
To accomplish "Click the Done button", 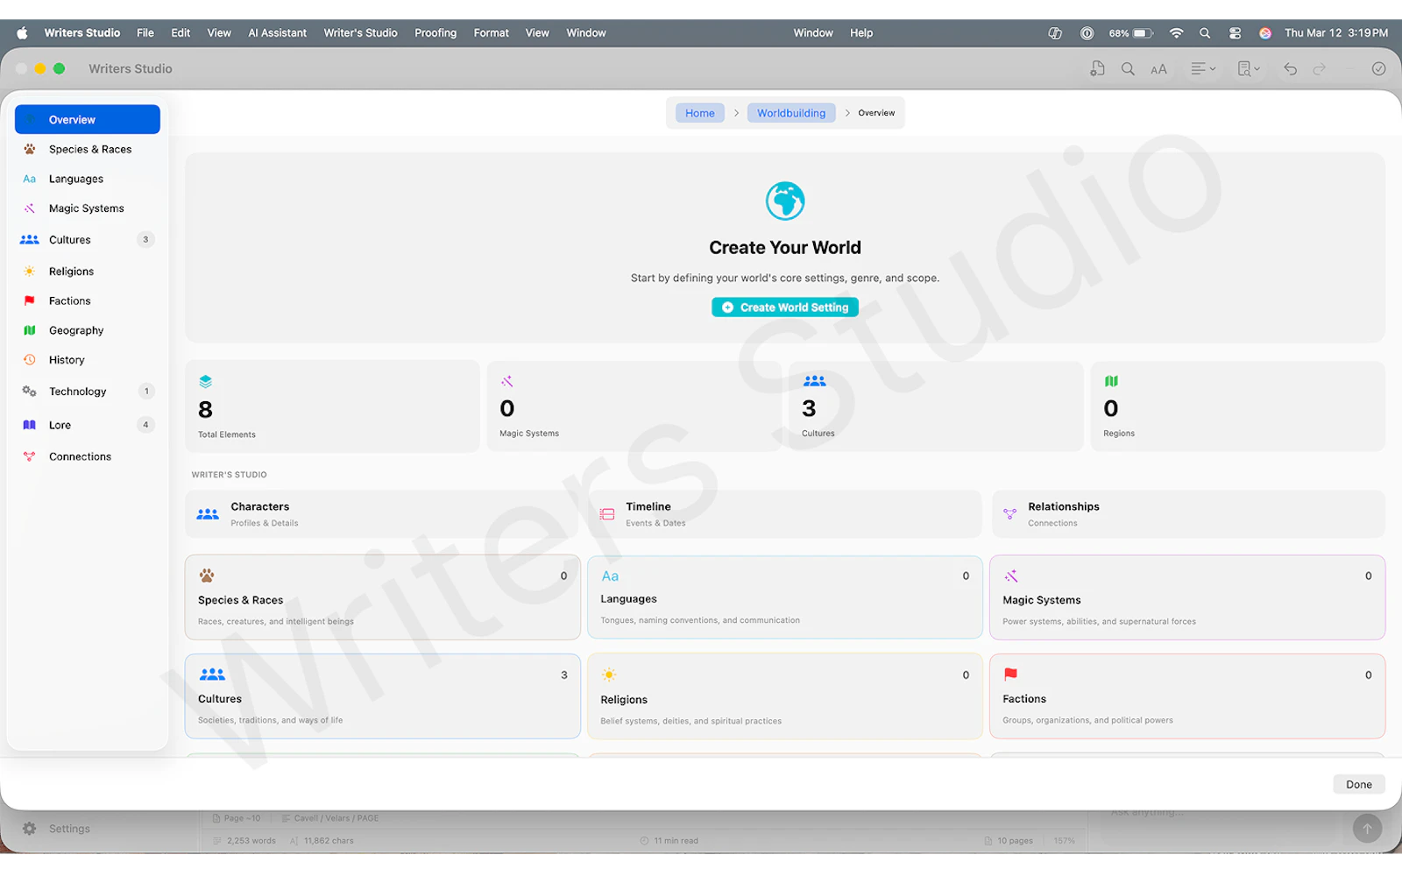I will pos(1359,784).
